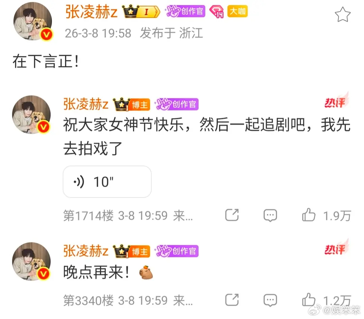Open 张凌赫z profile from post header name
This screenshot has height=319, width=364.
tap(91, 11)
